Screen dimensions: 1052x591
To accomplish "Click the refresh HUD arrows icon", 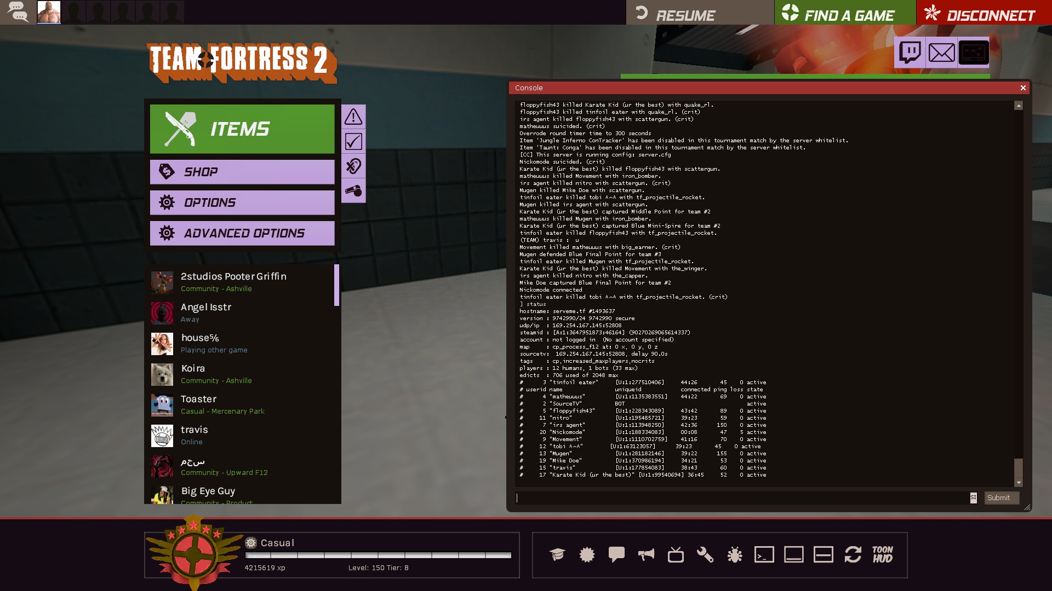I will 853,555.
